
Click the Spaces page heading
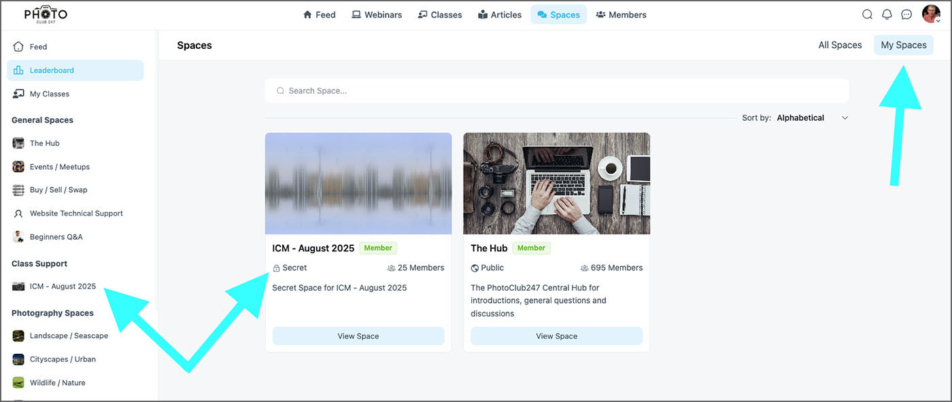point(194,45)
